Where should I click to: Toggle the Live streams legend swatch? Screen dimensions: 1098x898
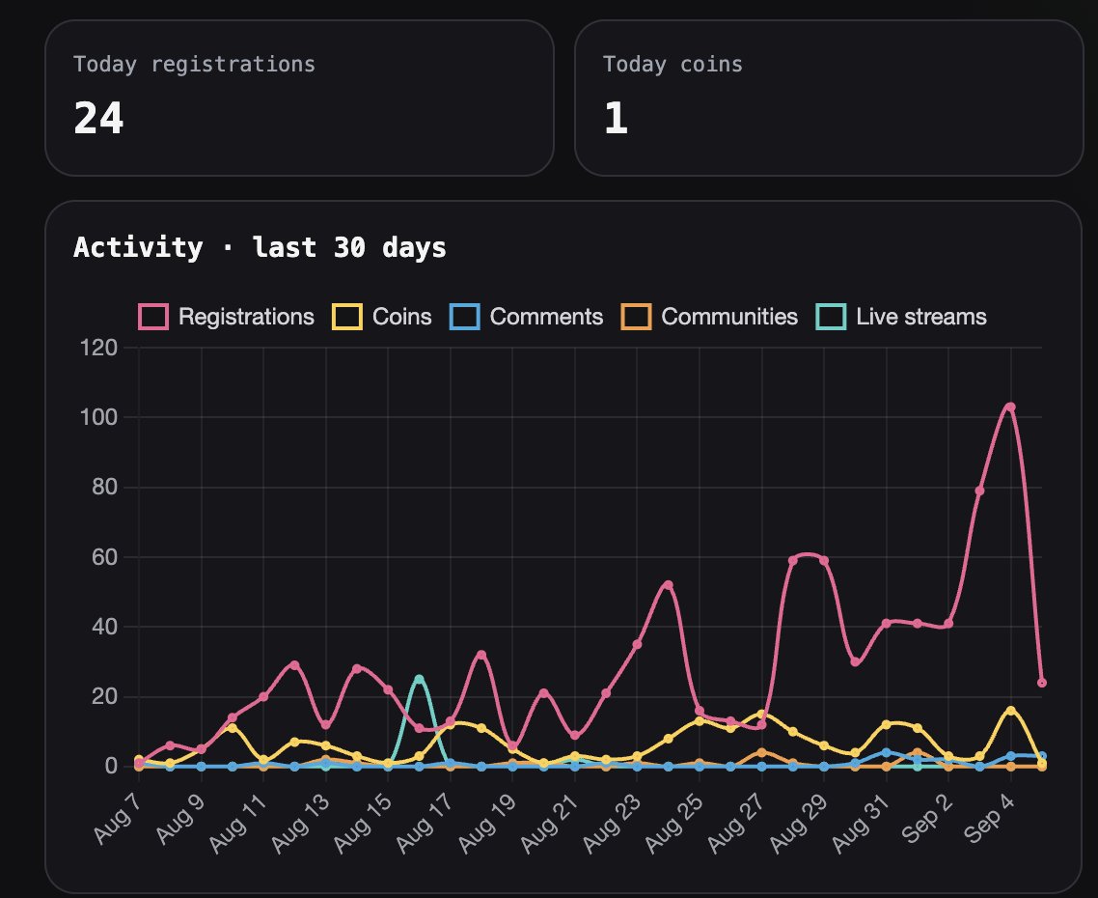click(x=831, y=317)
